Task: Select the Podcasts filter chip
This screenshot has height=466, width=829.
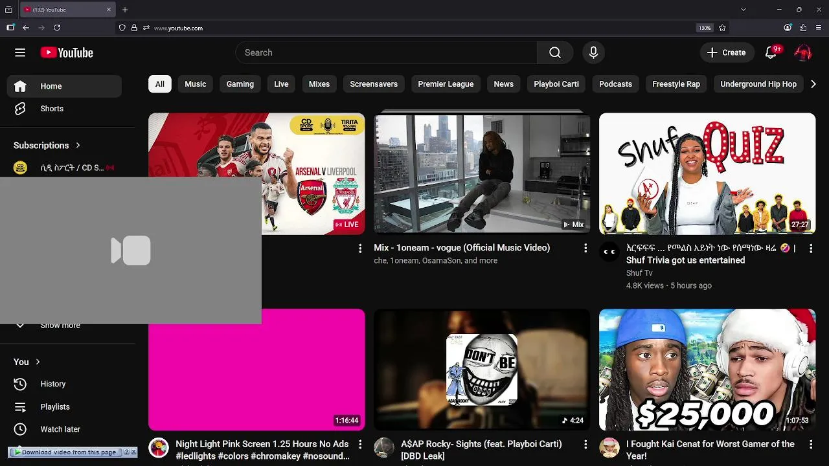Action: point(615,84)
